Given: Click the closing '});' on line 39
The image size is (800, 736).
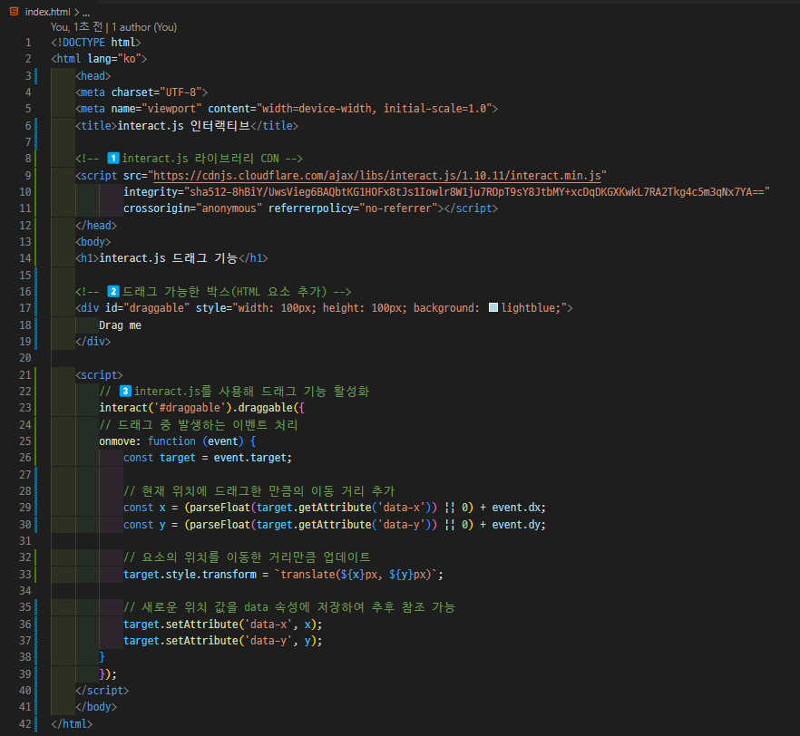Looking at the screenshot, I should click(x=108, y=673).
